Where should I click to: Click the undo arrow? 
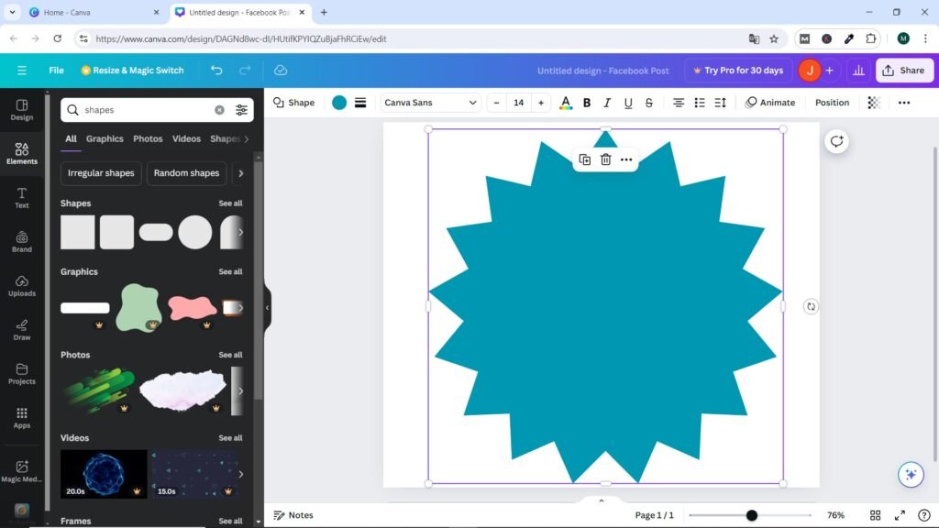[216, 71]
